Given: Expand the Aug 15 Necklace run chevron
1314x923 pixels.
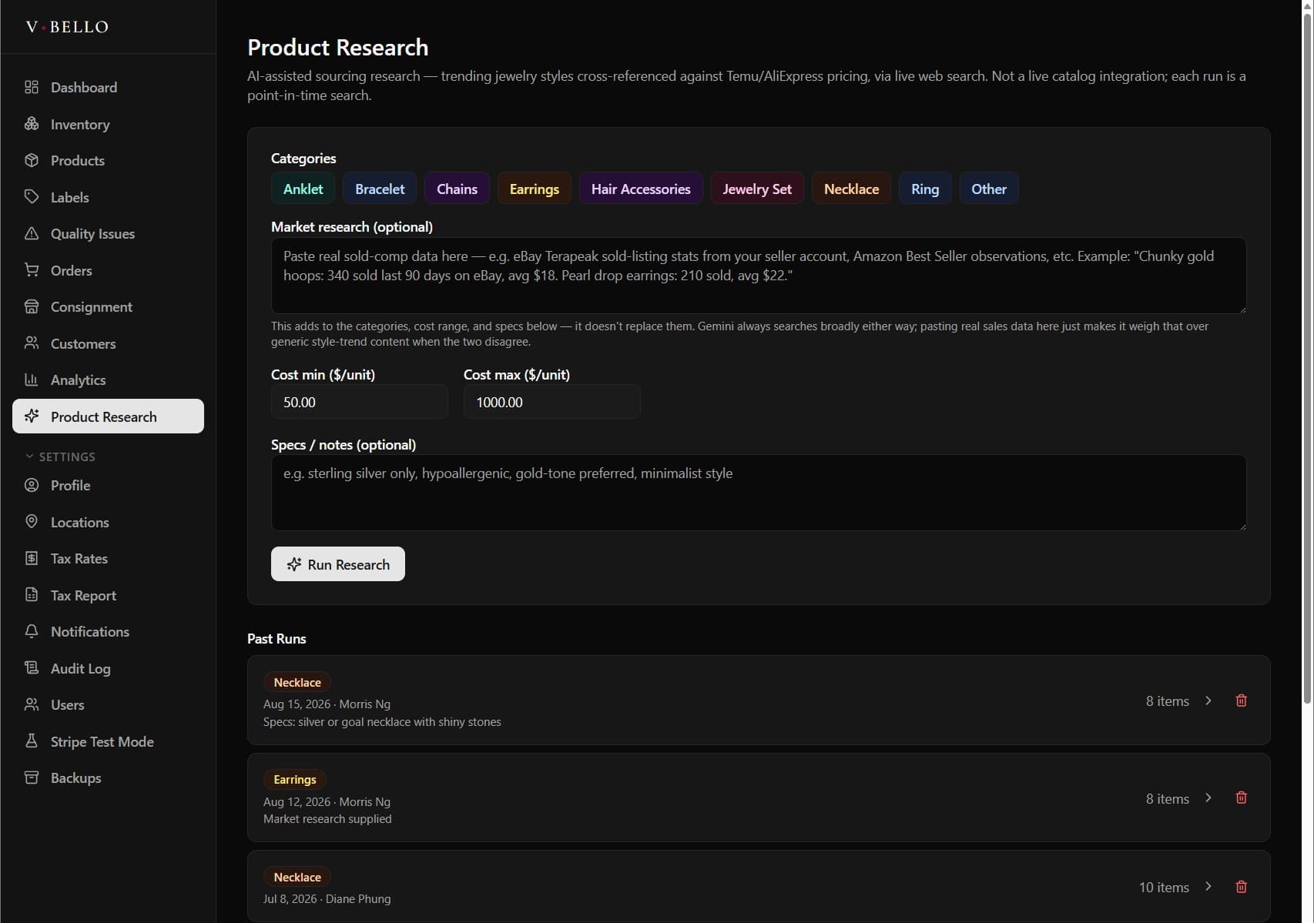Looking at the screenshot, I should tap(1208, 701).
